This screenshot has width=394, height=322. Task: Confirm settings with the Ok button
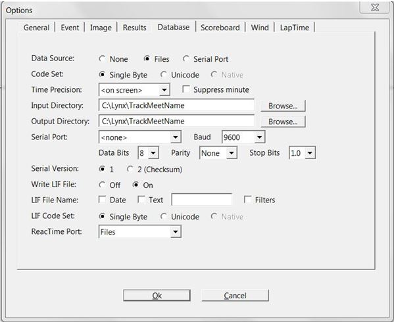point(157,296)
